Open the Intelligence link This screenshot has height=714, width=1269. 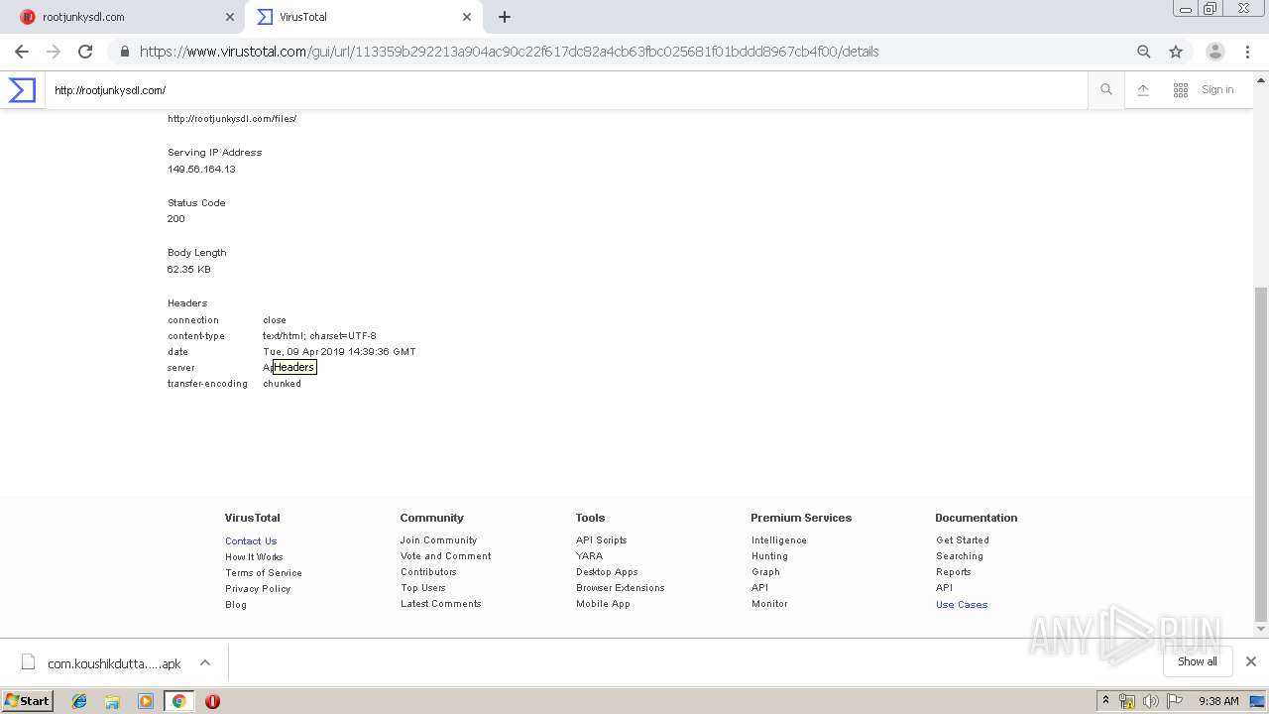coord(779,540)
